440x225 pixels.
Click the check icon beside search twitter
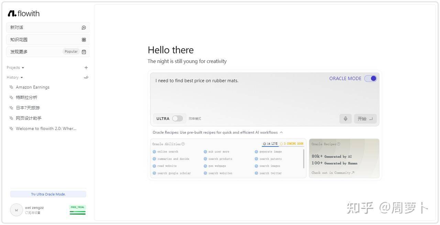256,173
